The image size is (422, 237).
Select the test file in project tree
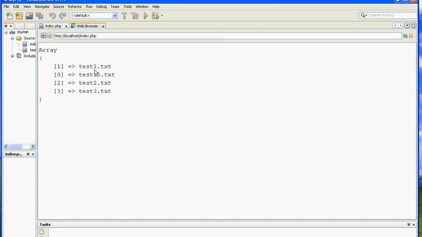pos(32,50)
